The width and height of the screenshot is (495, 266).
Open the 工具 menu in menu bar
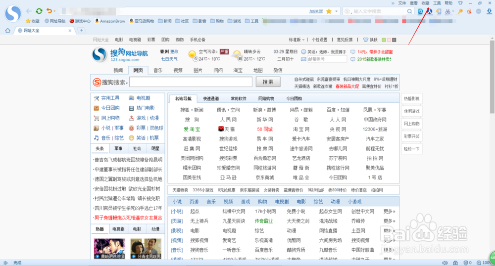click(437, 3)
